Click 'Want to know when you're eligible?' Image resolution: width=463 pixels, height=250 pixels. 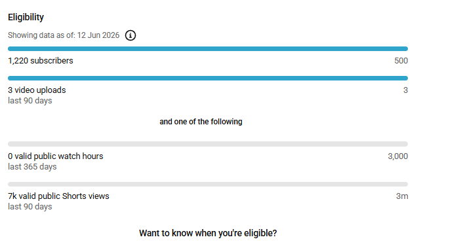(x=208, y=233)
